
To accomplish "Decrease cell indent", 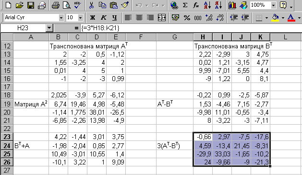I will point(234,18).
